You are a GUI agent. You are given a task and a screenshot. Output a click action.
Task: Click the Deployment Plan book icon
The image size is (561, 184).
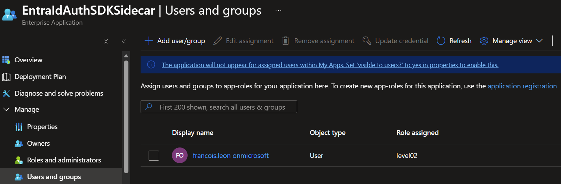coord(6,77)
